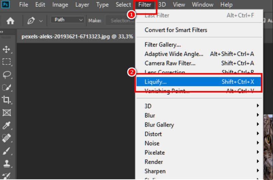Open the Layer menu

click(x=82, y=4)
